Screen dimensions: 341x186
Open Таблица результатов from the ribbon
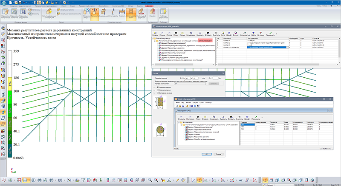pyautogui.click(x=163, y=14)
